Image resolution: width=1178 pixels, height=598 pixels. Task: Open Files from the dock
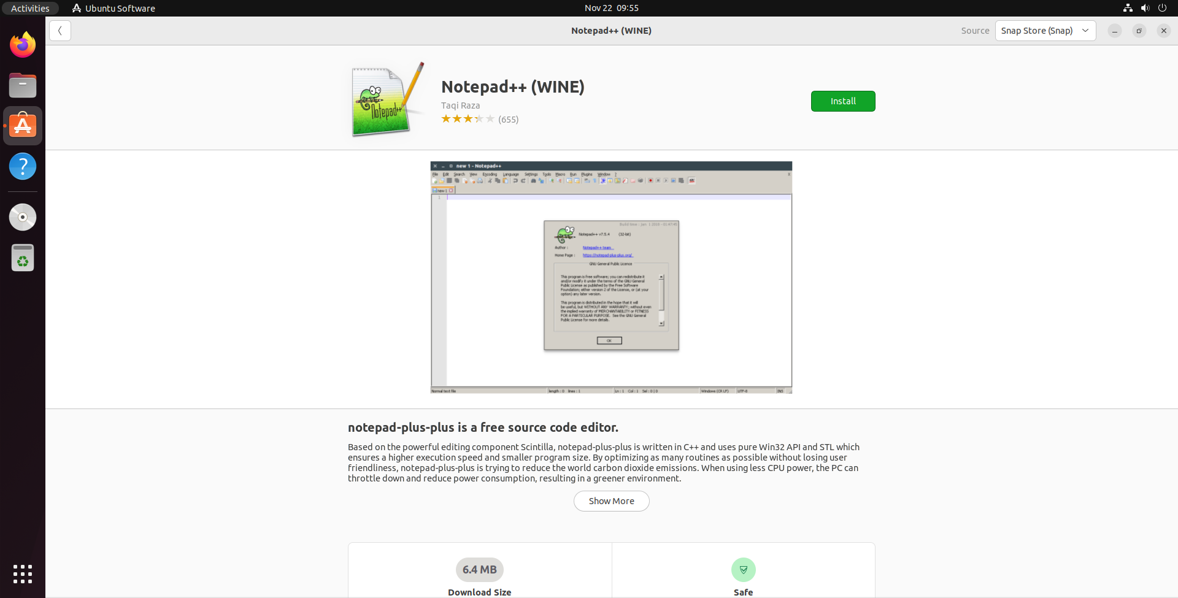[23, 85]
